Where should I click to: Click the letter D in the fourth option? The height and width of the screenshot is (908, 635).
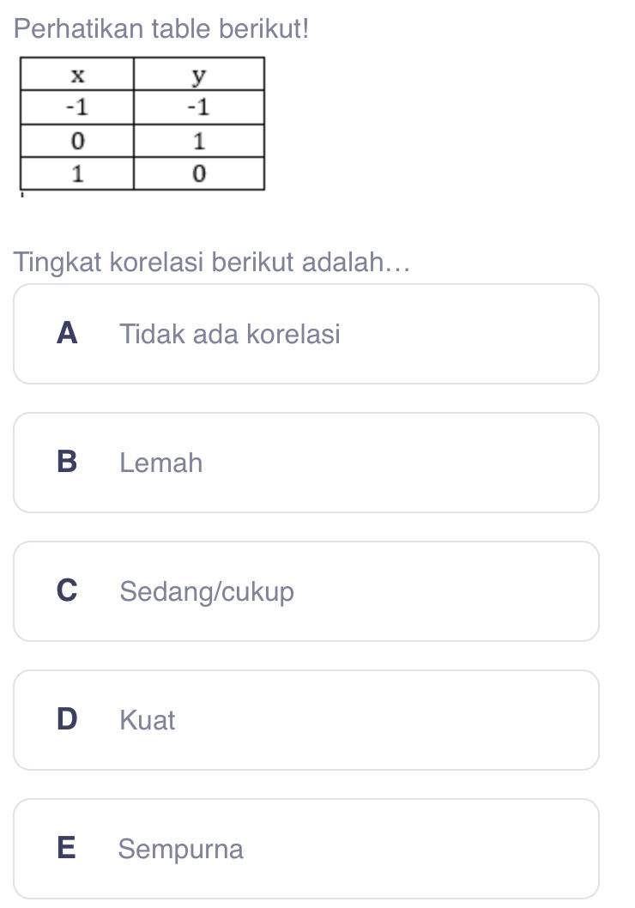[x=67, y=720]
